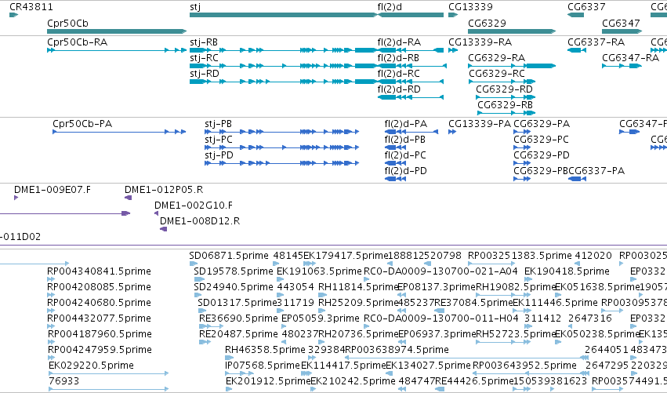Select protein fl(2)d-PD
Screen dimensions: 667x393
click(395, 179)
